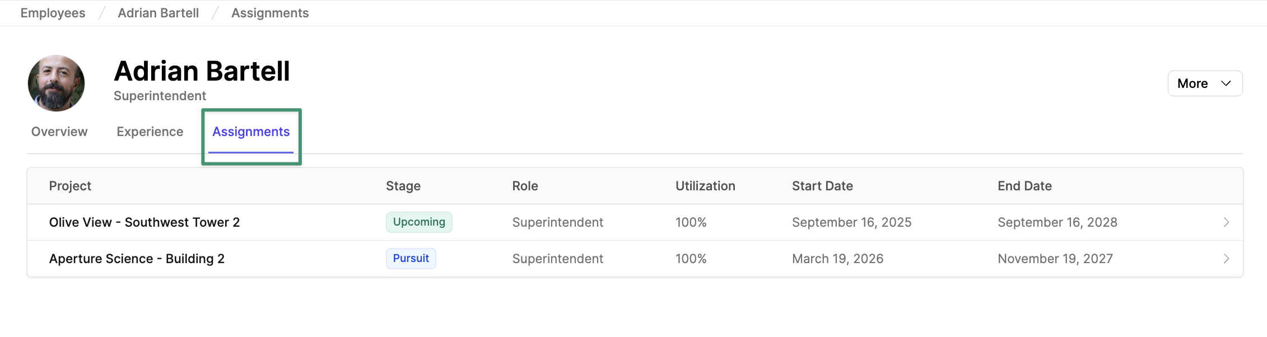Viewport: 1267px width, 337px height.
Task: Click the Assignments breadcrumb item
Action: [270, 13]
